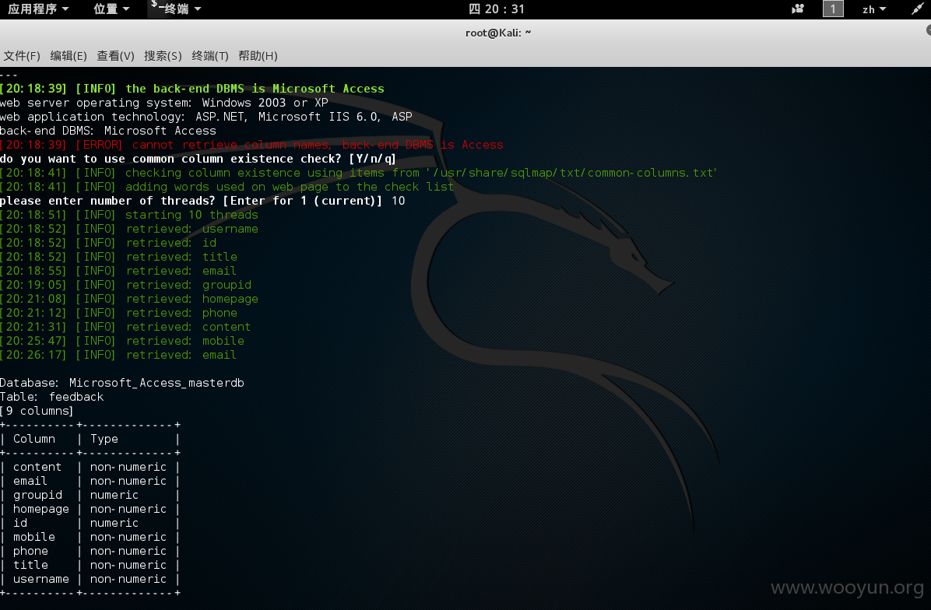Click the 'retrieved: groupid' line

tap(126, 285)
